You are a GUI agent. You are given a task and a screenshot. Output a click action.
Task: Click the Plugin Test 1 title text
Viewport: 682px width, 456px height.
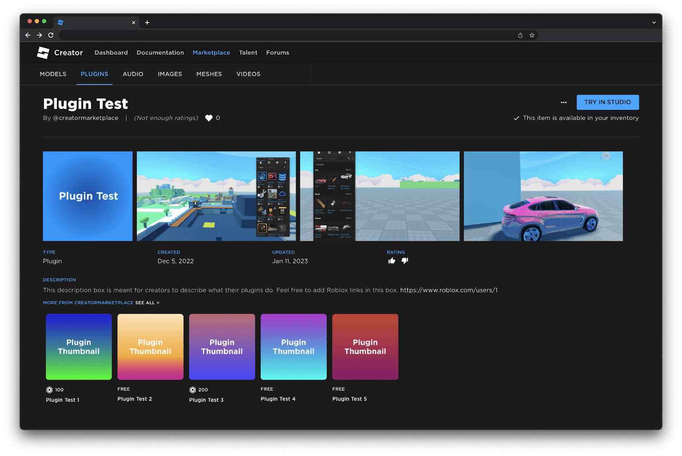[63, 400]
